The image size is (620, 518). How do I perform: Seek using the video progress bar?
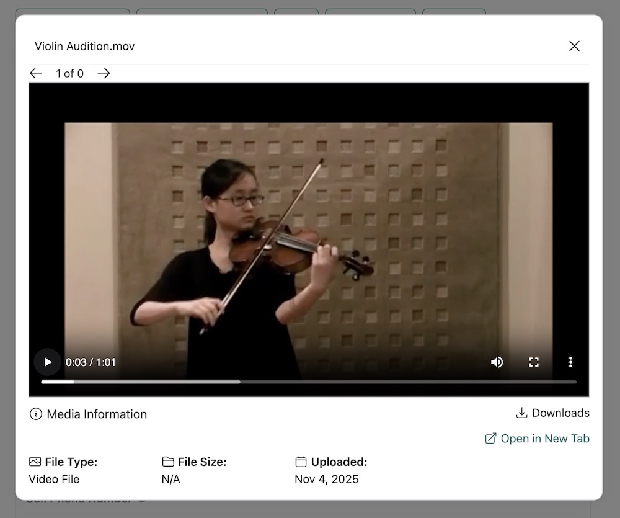coord(309,382)
